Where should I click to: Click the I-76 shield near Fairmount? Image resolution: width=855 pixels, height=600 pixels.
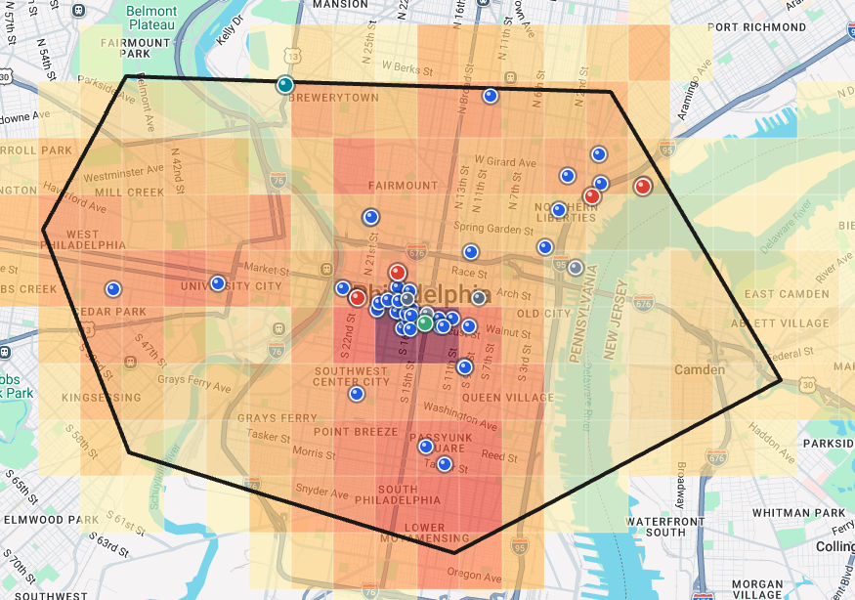click(x=278, y=180)
